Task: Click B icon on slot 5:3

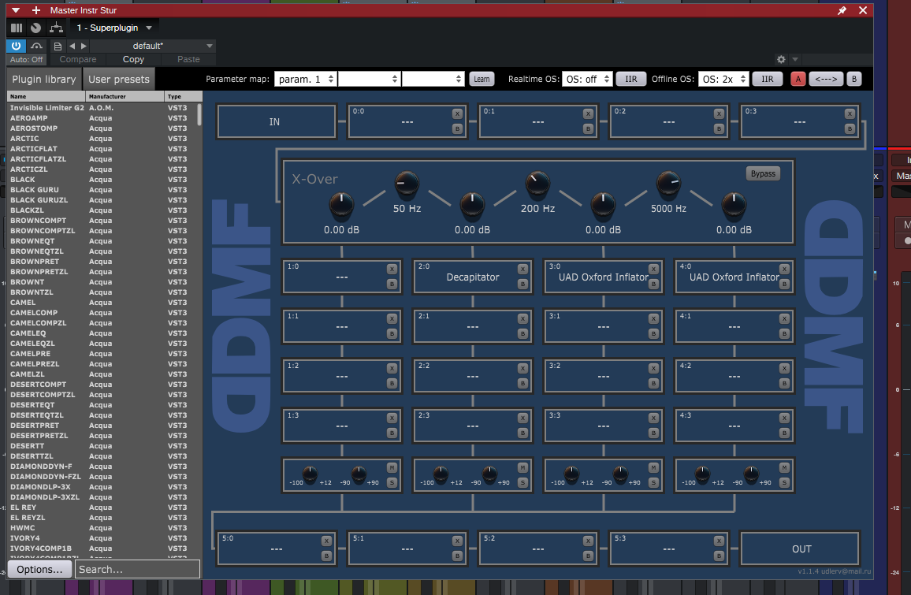Action: [x=719, y=556]
